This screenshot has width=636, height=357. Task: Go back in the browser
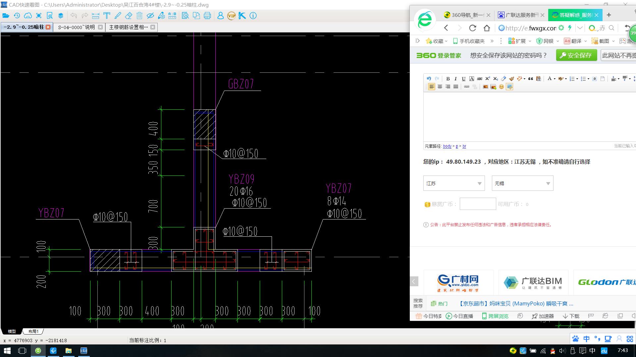446,28
